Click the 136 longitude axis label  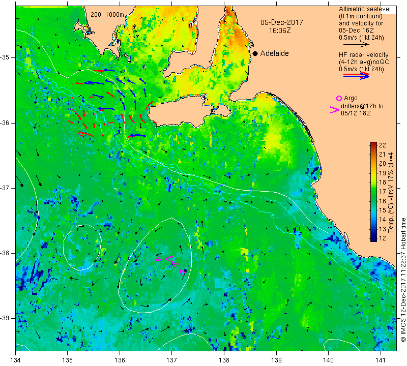(x=120, y=360)
